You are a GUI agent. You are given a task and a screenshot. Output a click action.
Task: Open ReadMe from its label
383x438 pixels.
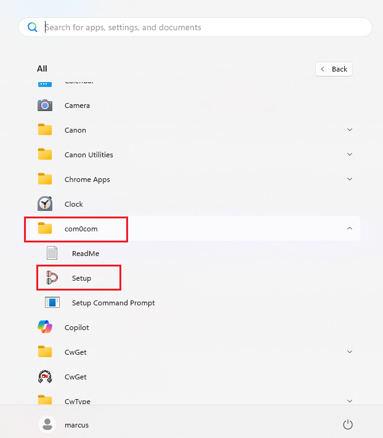tap(86, 254)
